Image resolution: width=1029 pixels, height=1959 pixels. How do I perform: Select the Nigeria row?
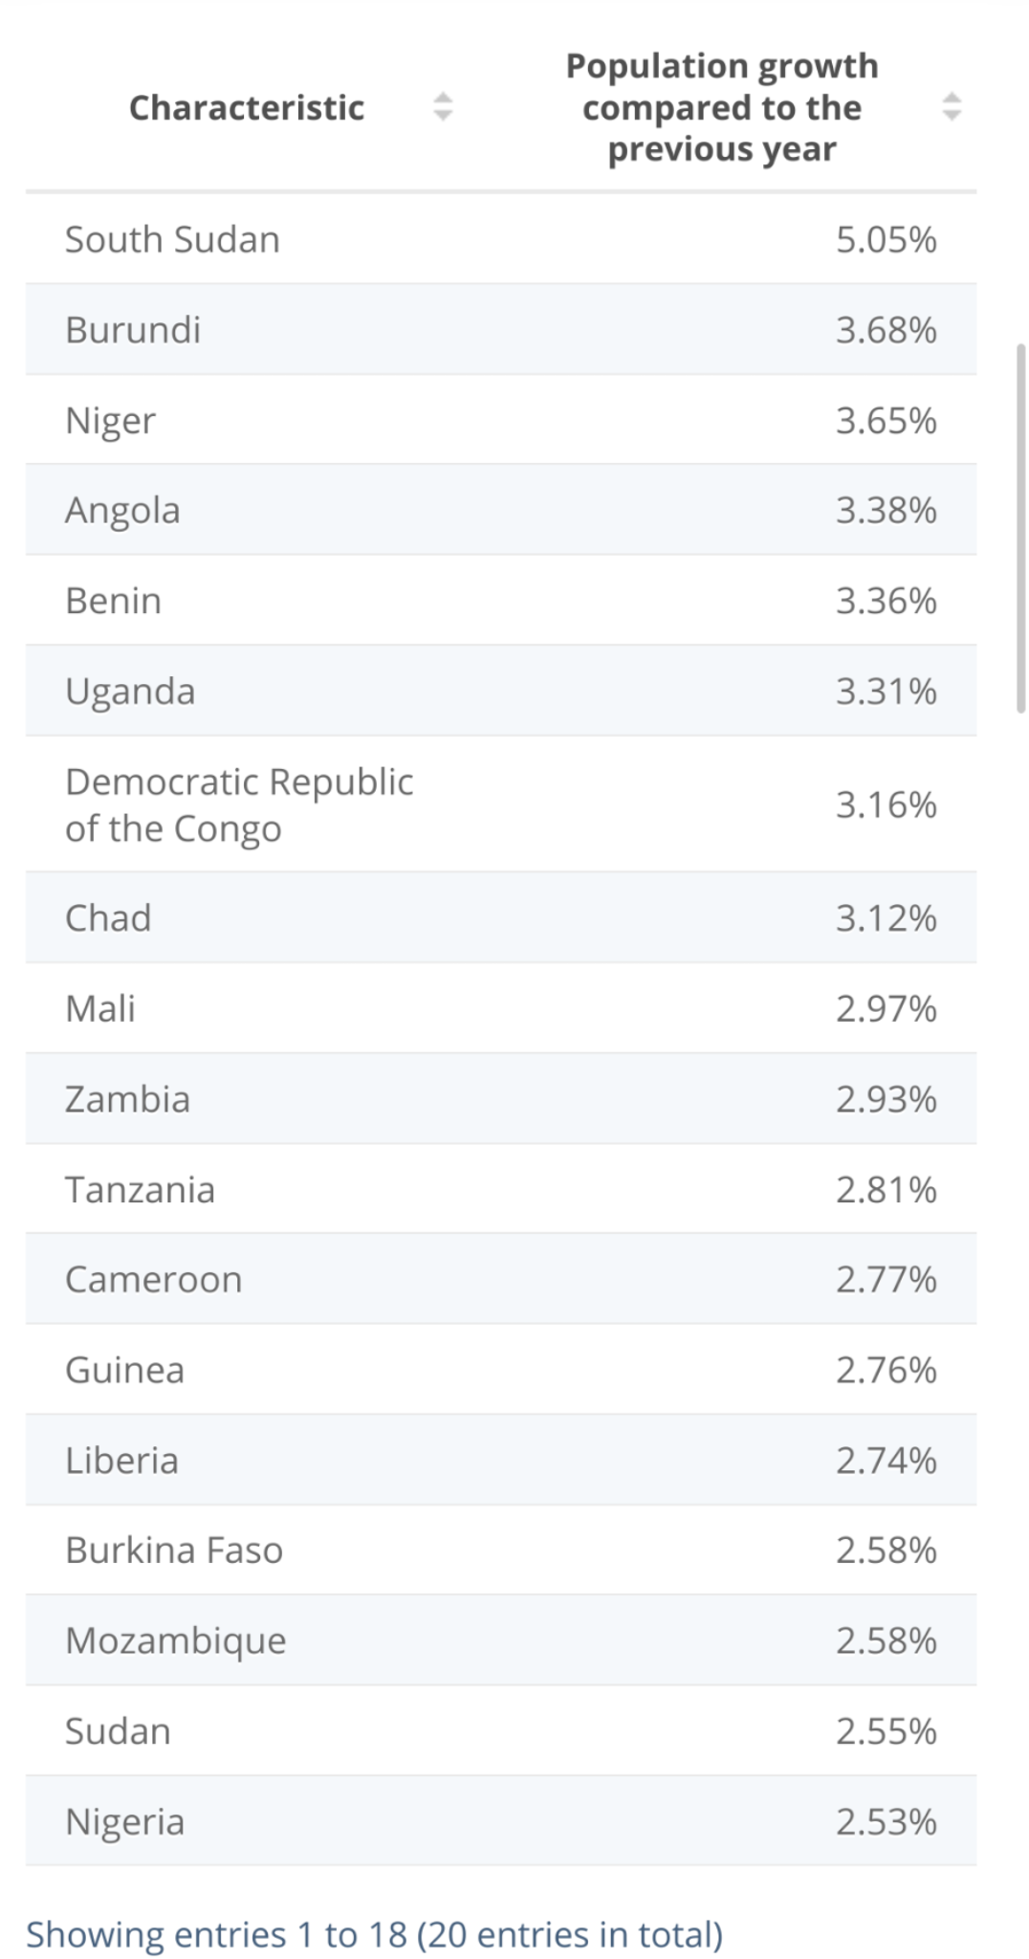[501, 1821]
